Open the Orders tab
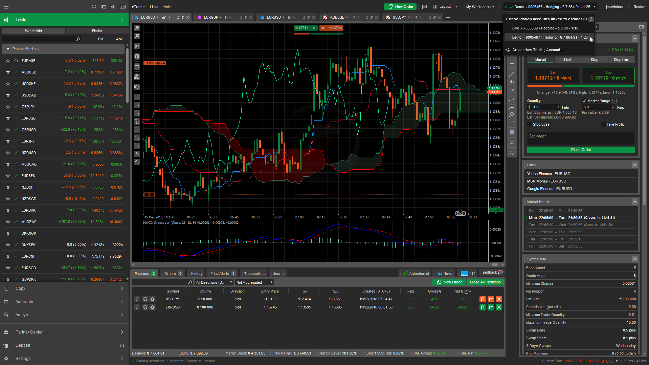Viewport: 649px width, 365px height. [x=173, y=274]
